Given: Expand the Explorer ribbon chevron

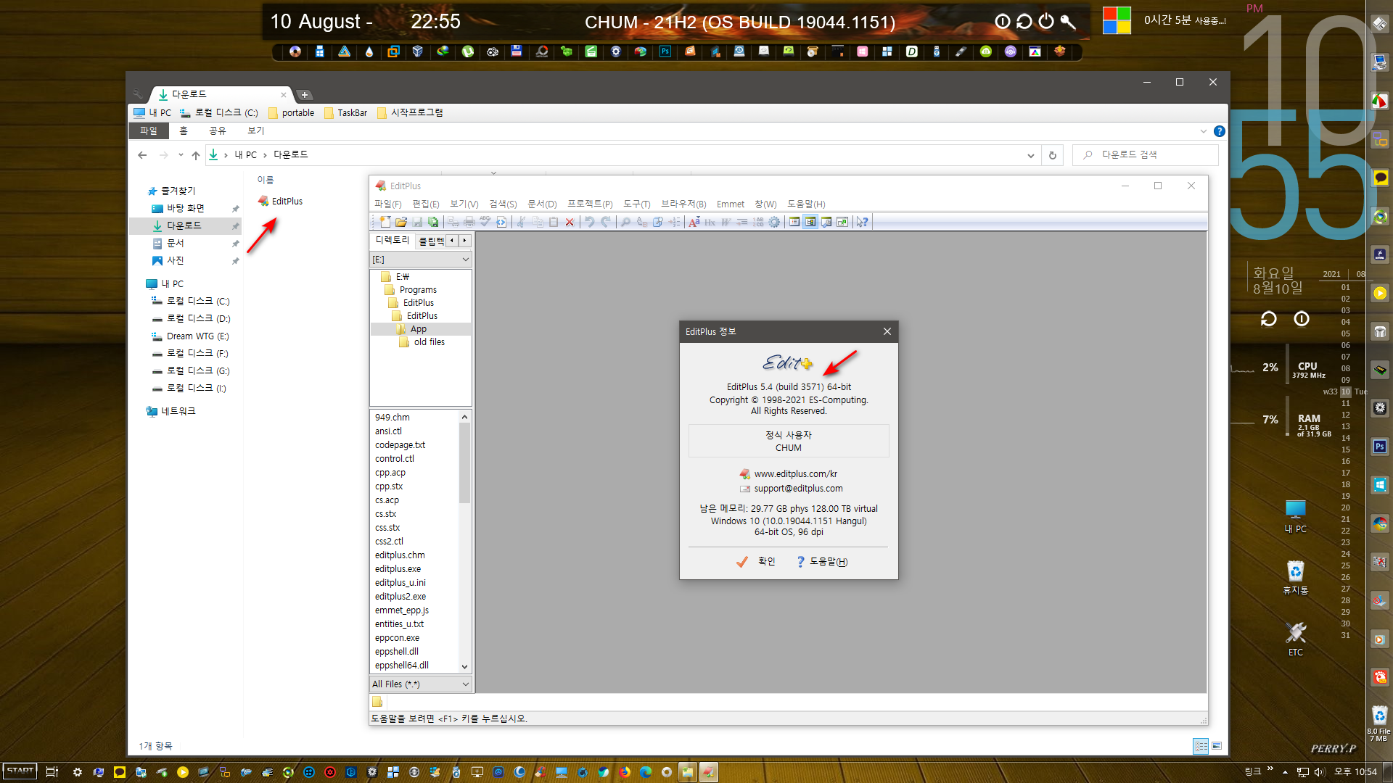Looking at the screenshot, I should [1204, 131].
